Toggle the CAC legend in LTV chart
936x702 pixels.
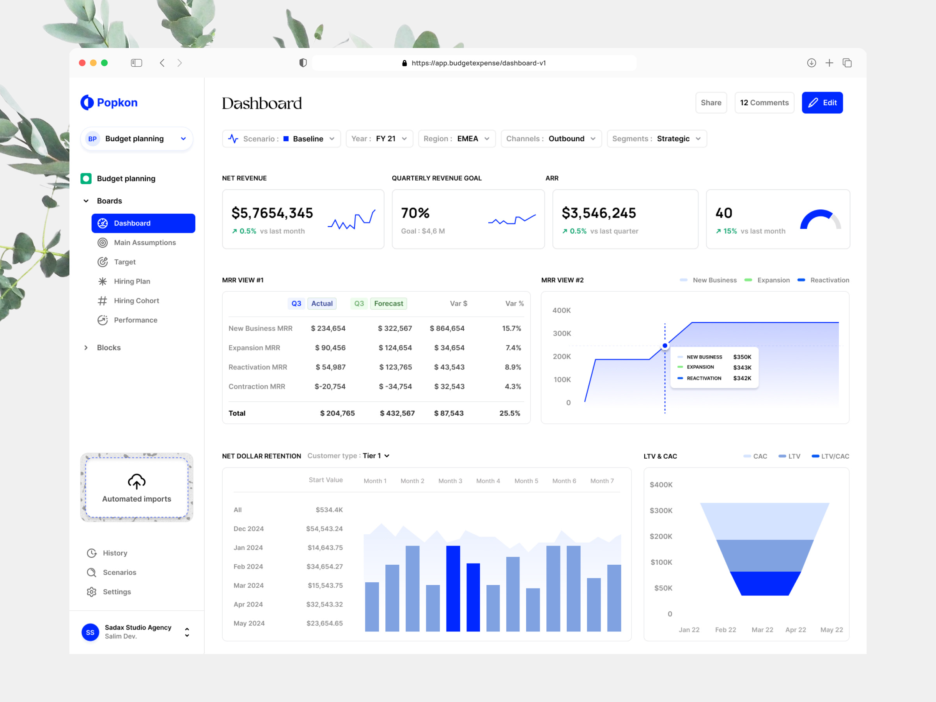pyautogui.click(x=755, y=456)
